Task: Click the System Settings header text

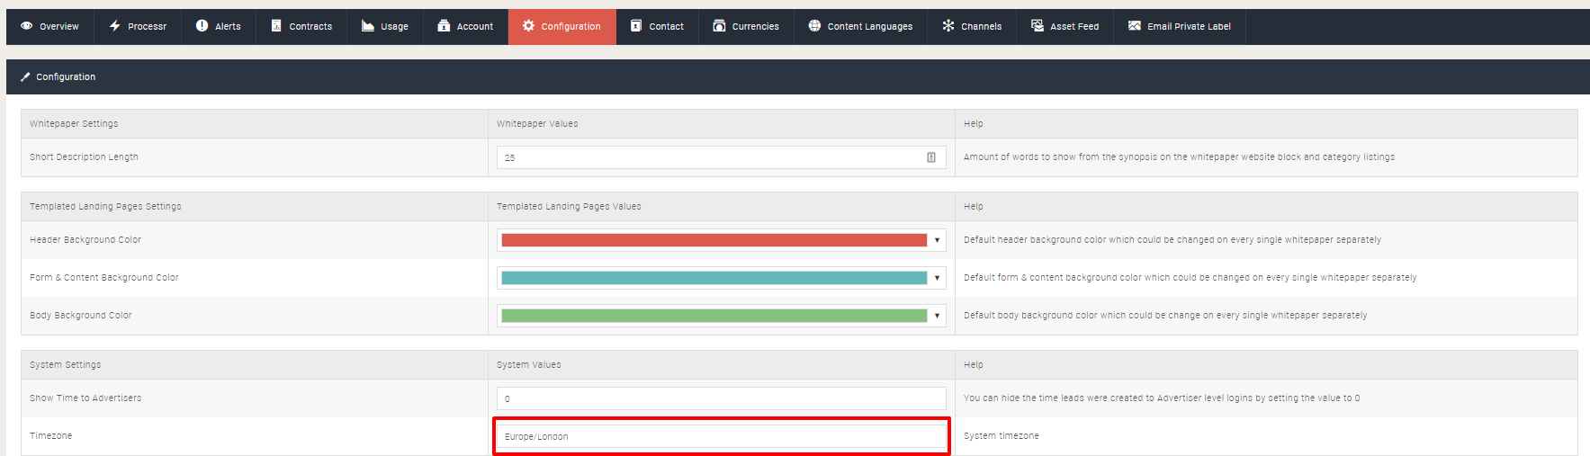Action: 65,365
